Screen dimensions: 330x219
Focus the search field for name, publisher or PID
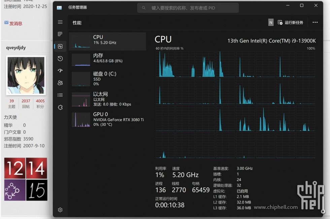click(x=188, y=8)
